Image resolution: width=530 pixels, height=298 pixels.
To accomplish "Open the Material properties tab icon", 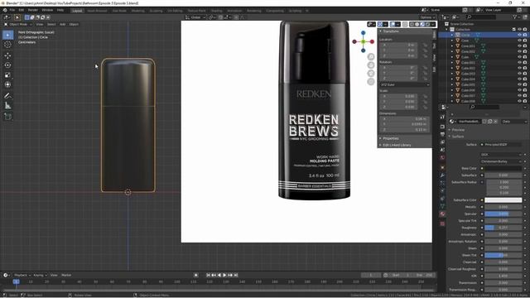I will 442,214.
